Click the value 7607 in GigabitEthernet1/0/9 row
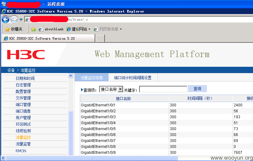The width and height of the screenshot is (253, 161). (238, 153)
